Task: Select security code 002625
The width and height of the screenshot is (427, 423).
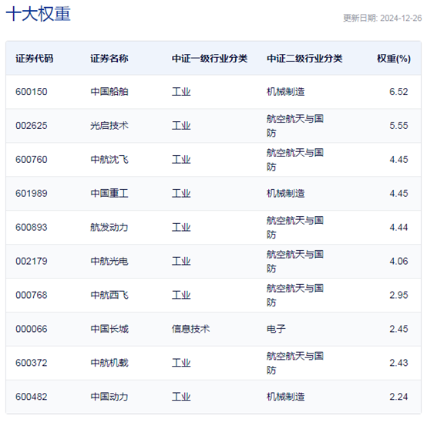Action: click(x=32, y=126)
